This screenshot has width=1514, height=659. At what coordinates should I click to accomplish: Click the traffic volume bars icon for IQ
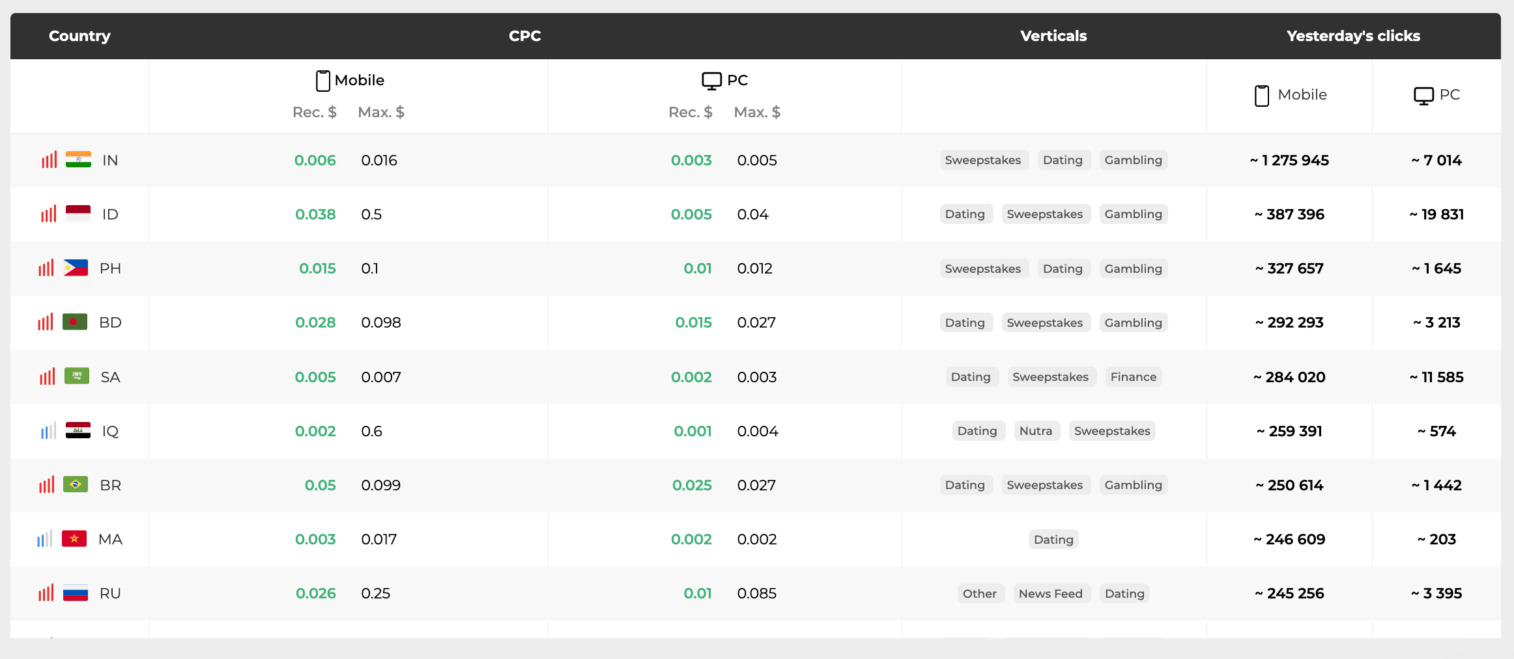click(48, 431)
